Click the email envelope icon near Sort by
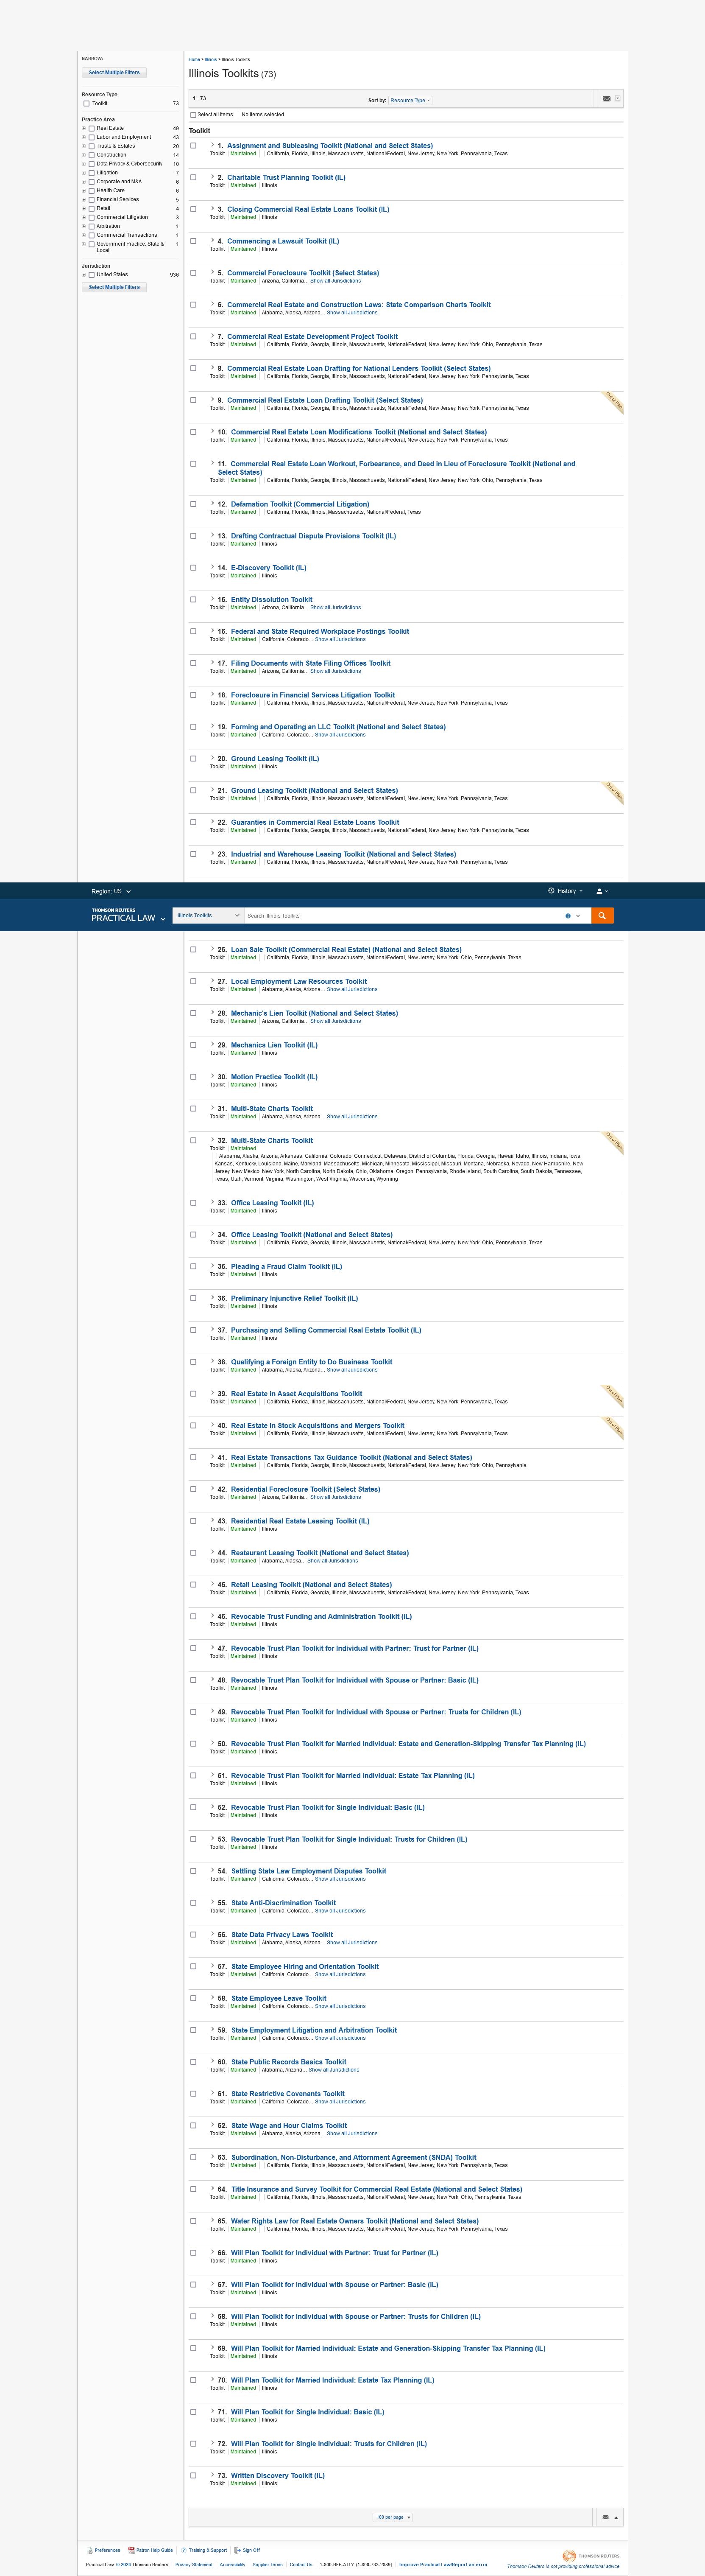 point(606,99)
